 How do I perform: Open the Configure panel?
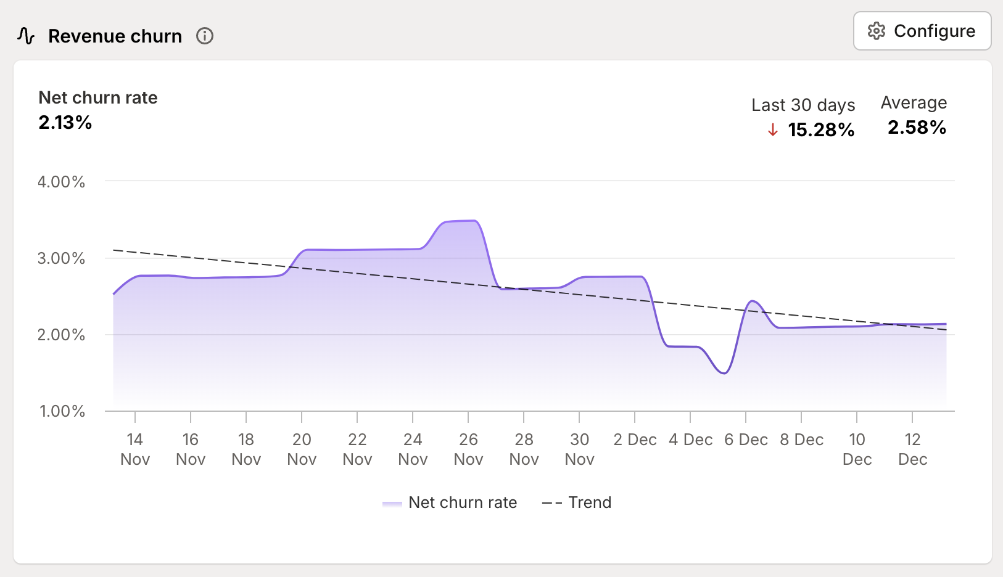coord(922,31)
